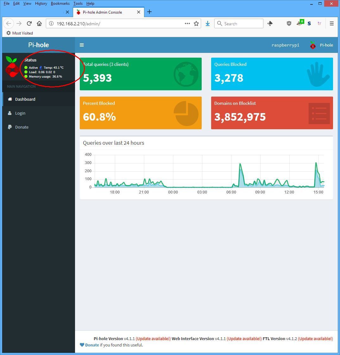The height and width of the screenshot is (355, 340).
Task: Click the Memory usage: 36.6 % text
Action: click(45, 77)
